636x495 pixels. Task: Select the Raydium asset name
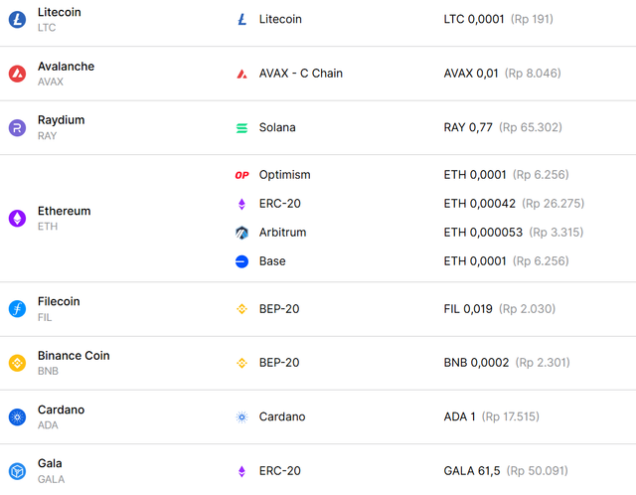click(62, 120)
